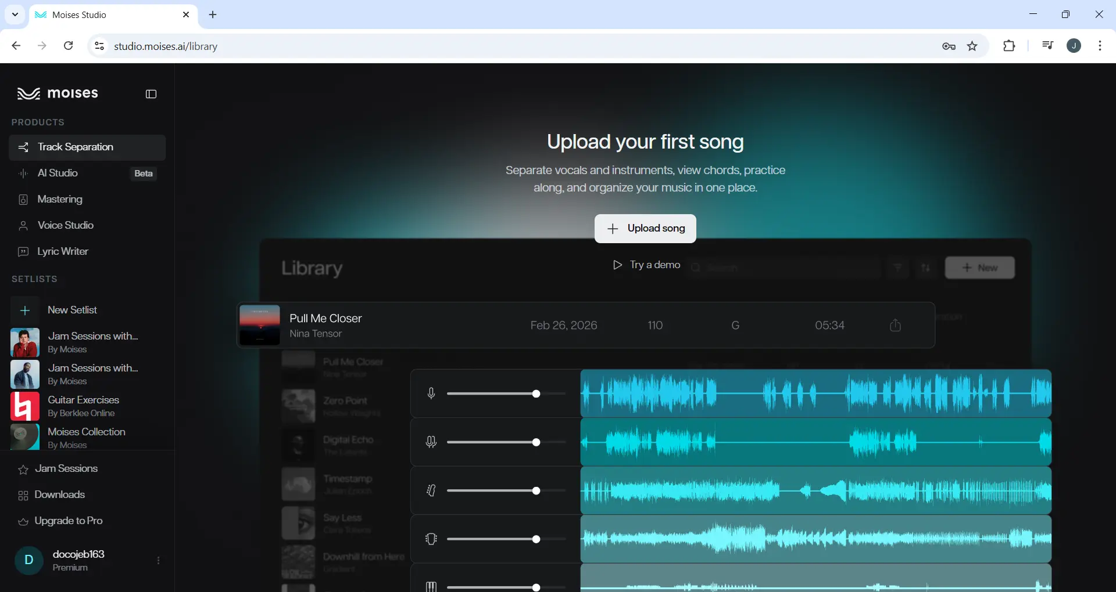Click the AI Studio waveform icon
Image resolution: width=1116 pixels, height=592 pixels.
[23, 174]
